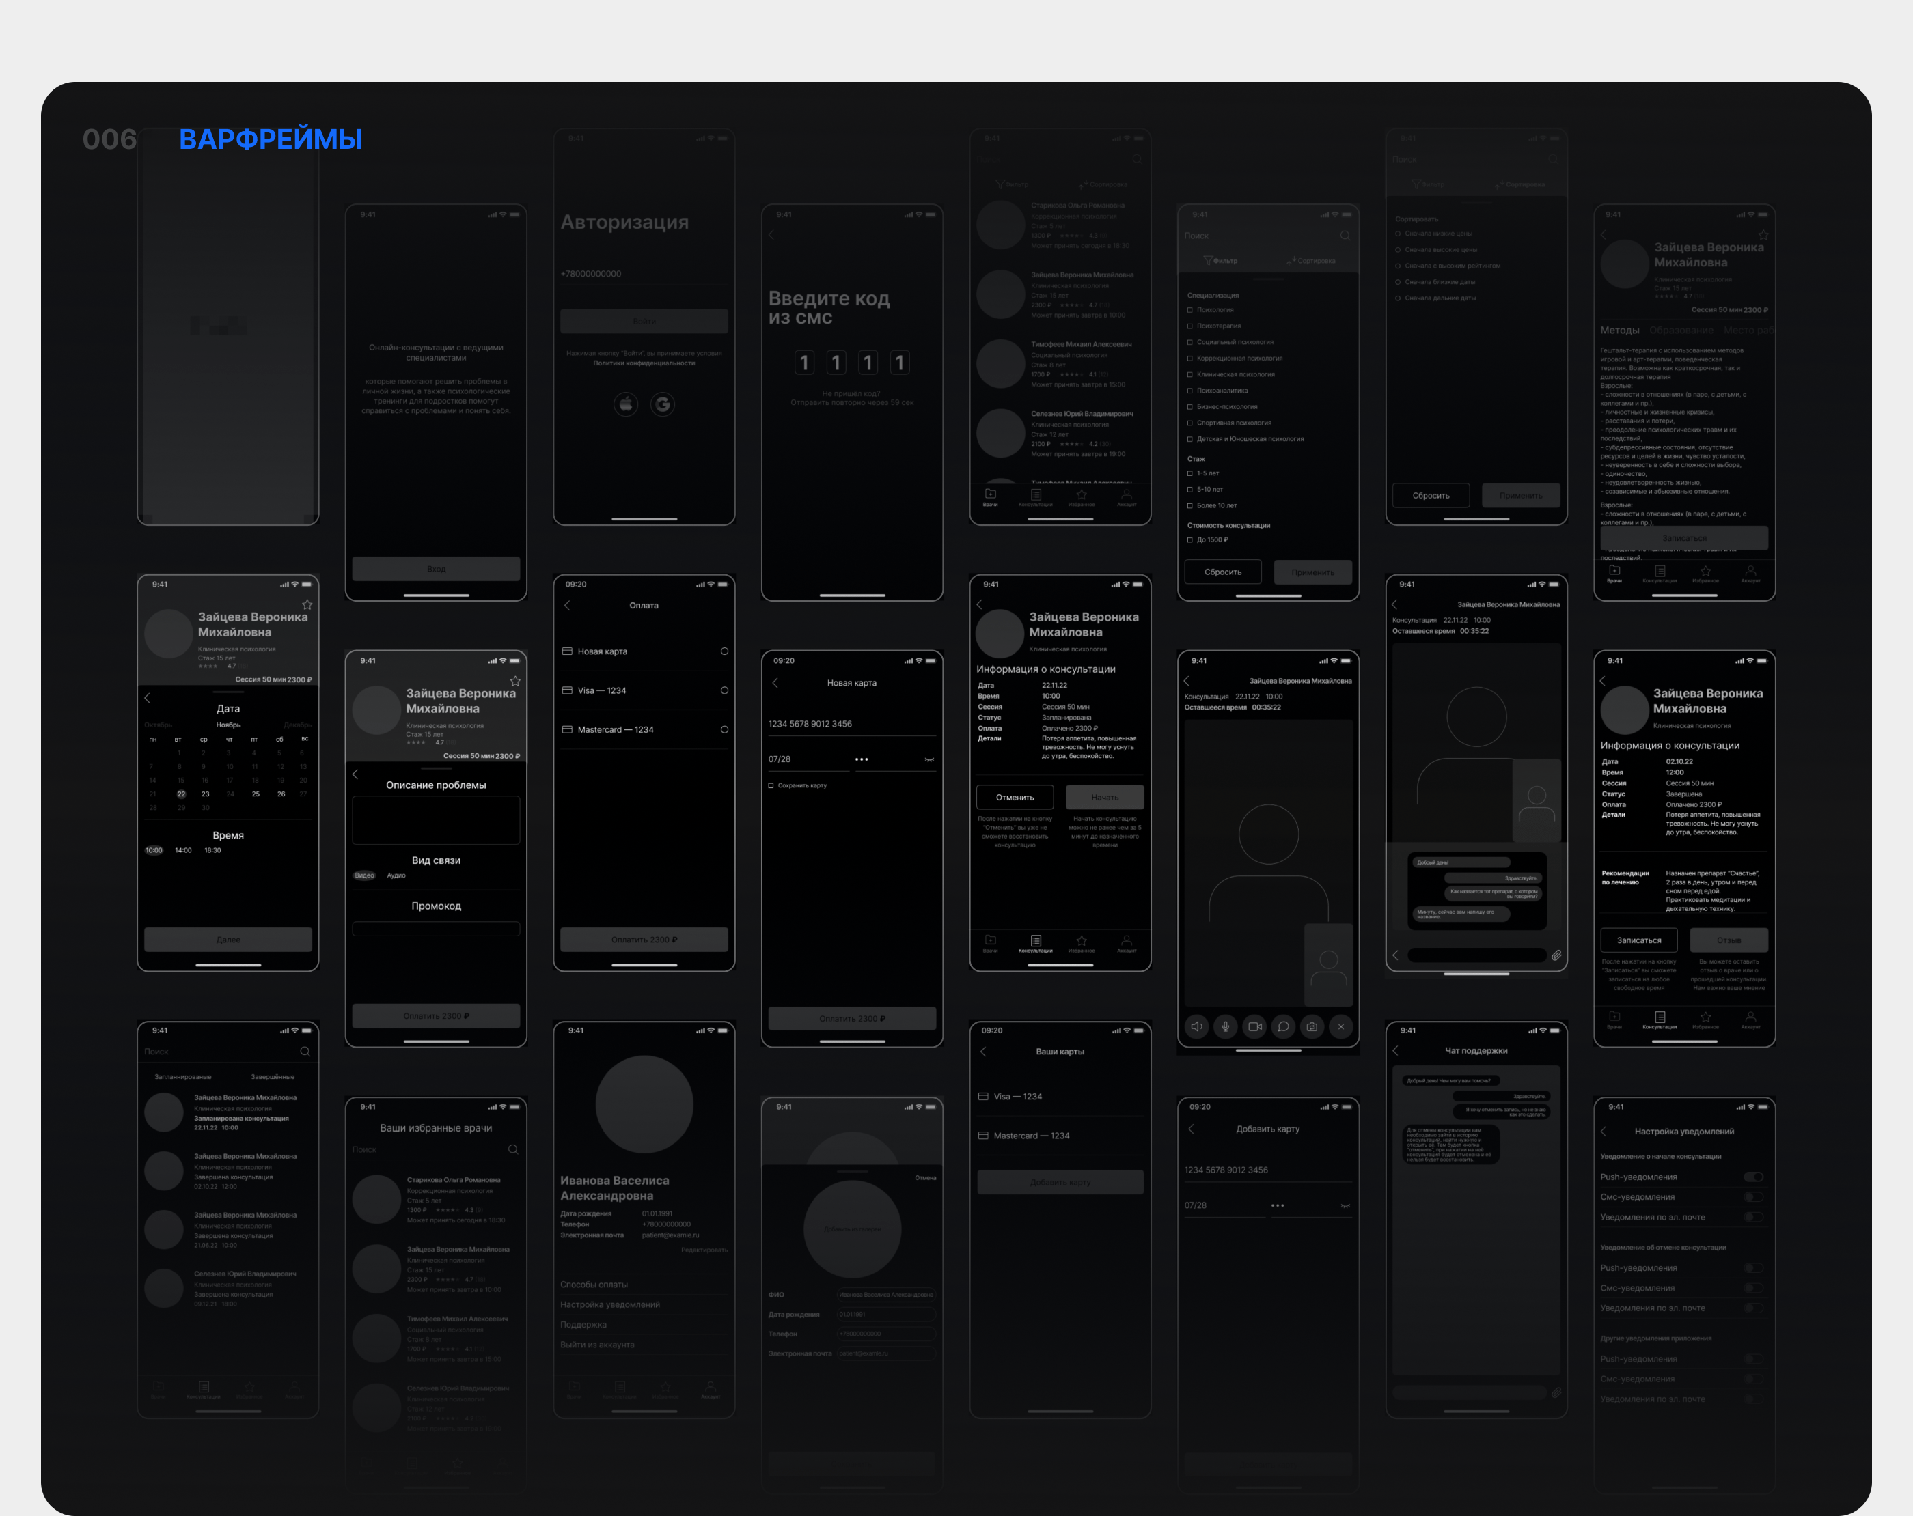Mute the speaker in the video call
The width and height of the screenshot is (1913, 1516).
(1196, 1026)
